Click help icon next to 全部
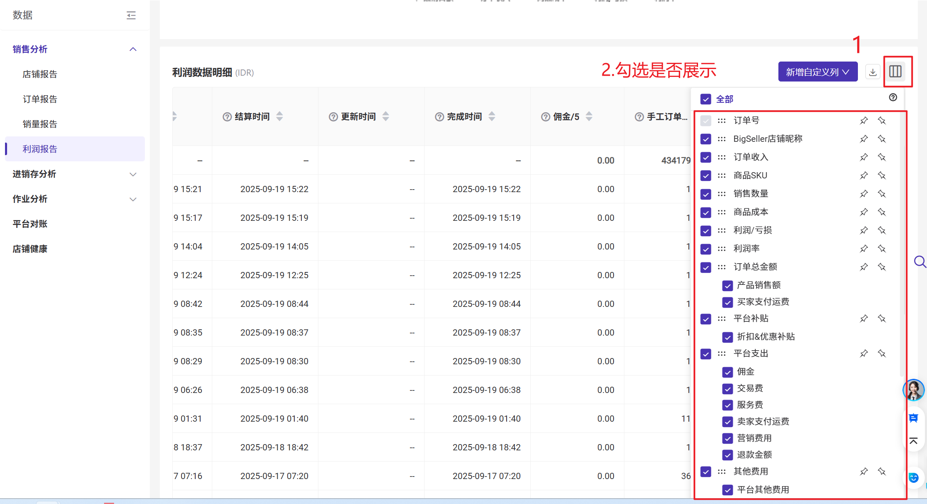The height and width of the screenshot is (504, 927). point(893,97)
